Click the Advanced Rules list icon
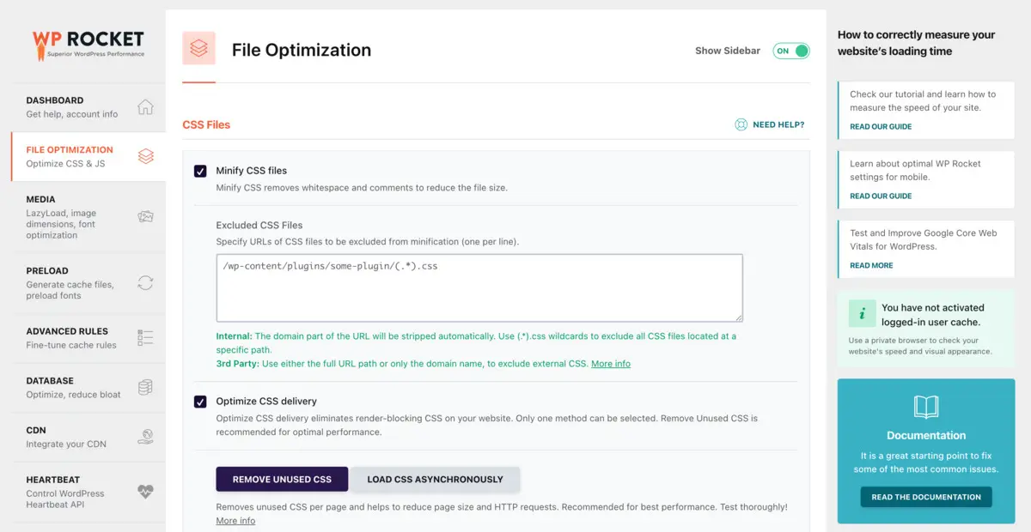The image size is (1031, 532). [146, 338]
